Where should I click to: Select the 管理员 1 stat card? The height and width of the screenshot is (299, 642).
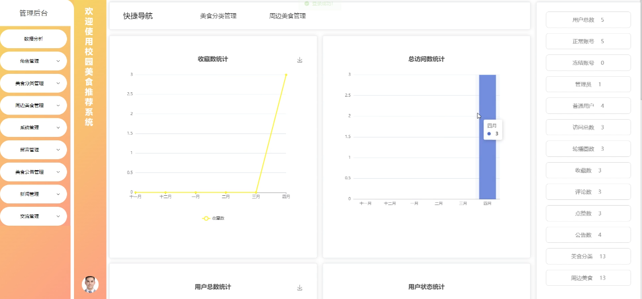[588, 84]
